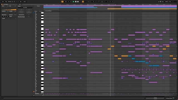Click the orange loop brace slider
178x100 pixels.
click(x=9, y=10)
